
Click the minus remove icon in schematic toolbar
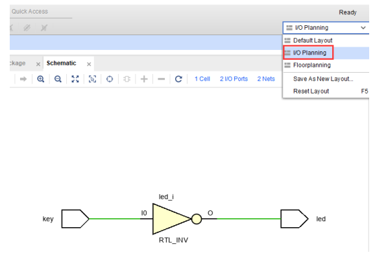161,79
